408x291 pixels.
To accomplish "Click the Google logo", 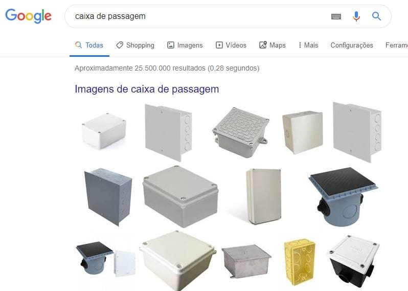I will (28, 16).
